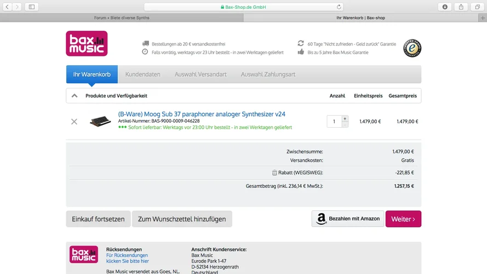Click the Rücksendungen footer heading
The height and width of the screenshot is (274, 487).
coord(124,249)
